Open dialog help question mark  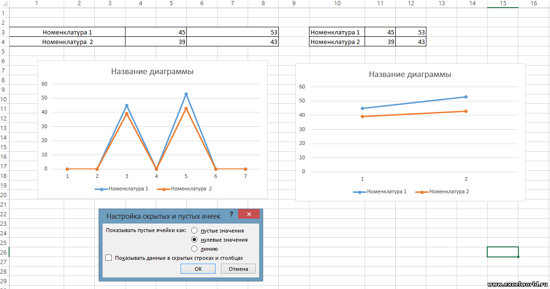click(x=231, y=214)
